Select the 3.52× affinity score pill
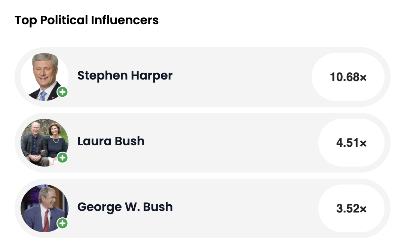 coord(351,208)
